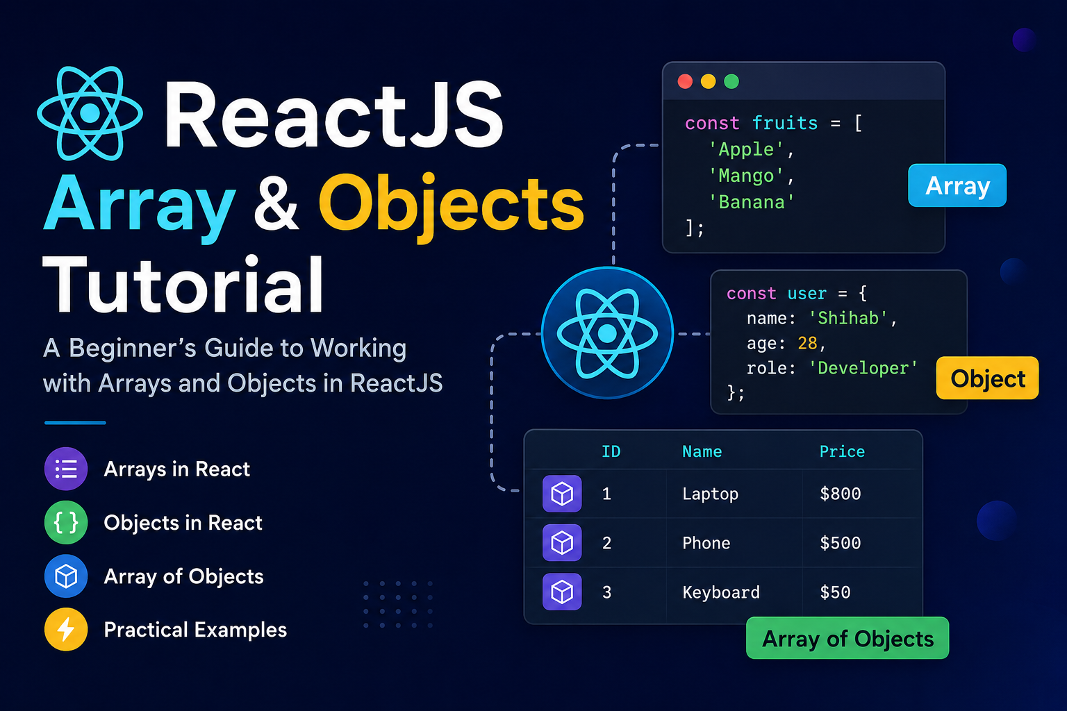Click the green dot in the code window
Screen dimensions: 1067x711
731,81
